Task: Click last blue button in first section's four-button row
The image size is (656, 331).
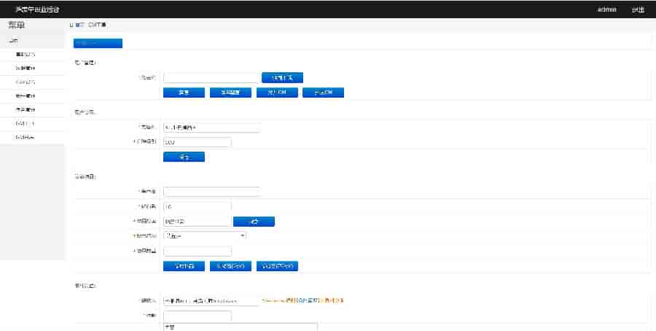Action: point(322,93)
